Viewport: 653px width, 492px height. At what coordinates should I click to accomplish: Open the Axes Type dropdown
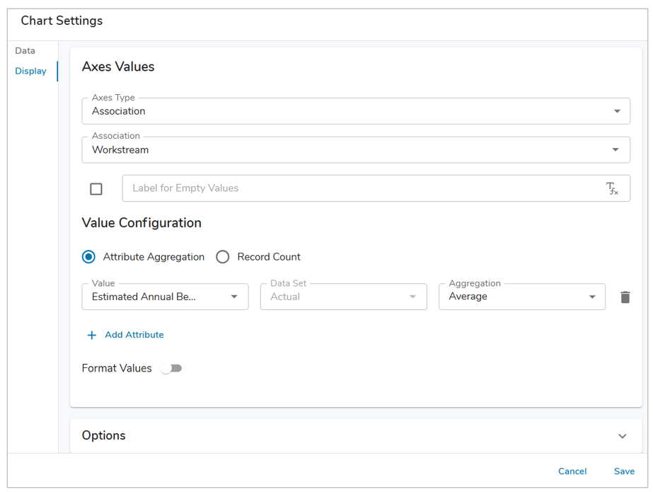(x=356, y=111)
